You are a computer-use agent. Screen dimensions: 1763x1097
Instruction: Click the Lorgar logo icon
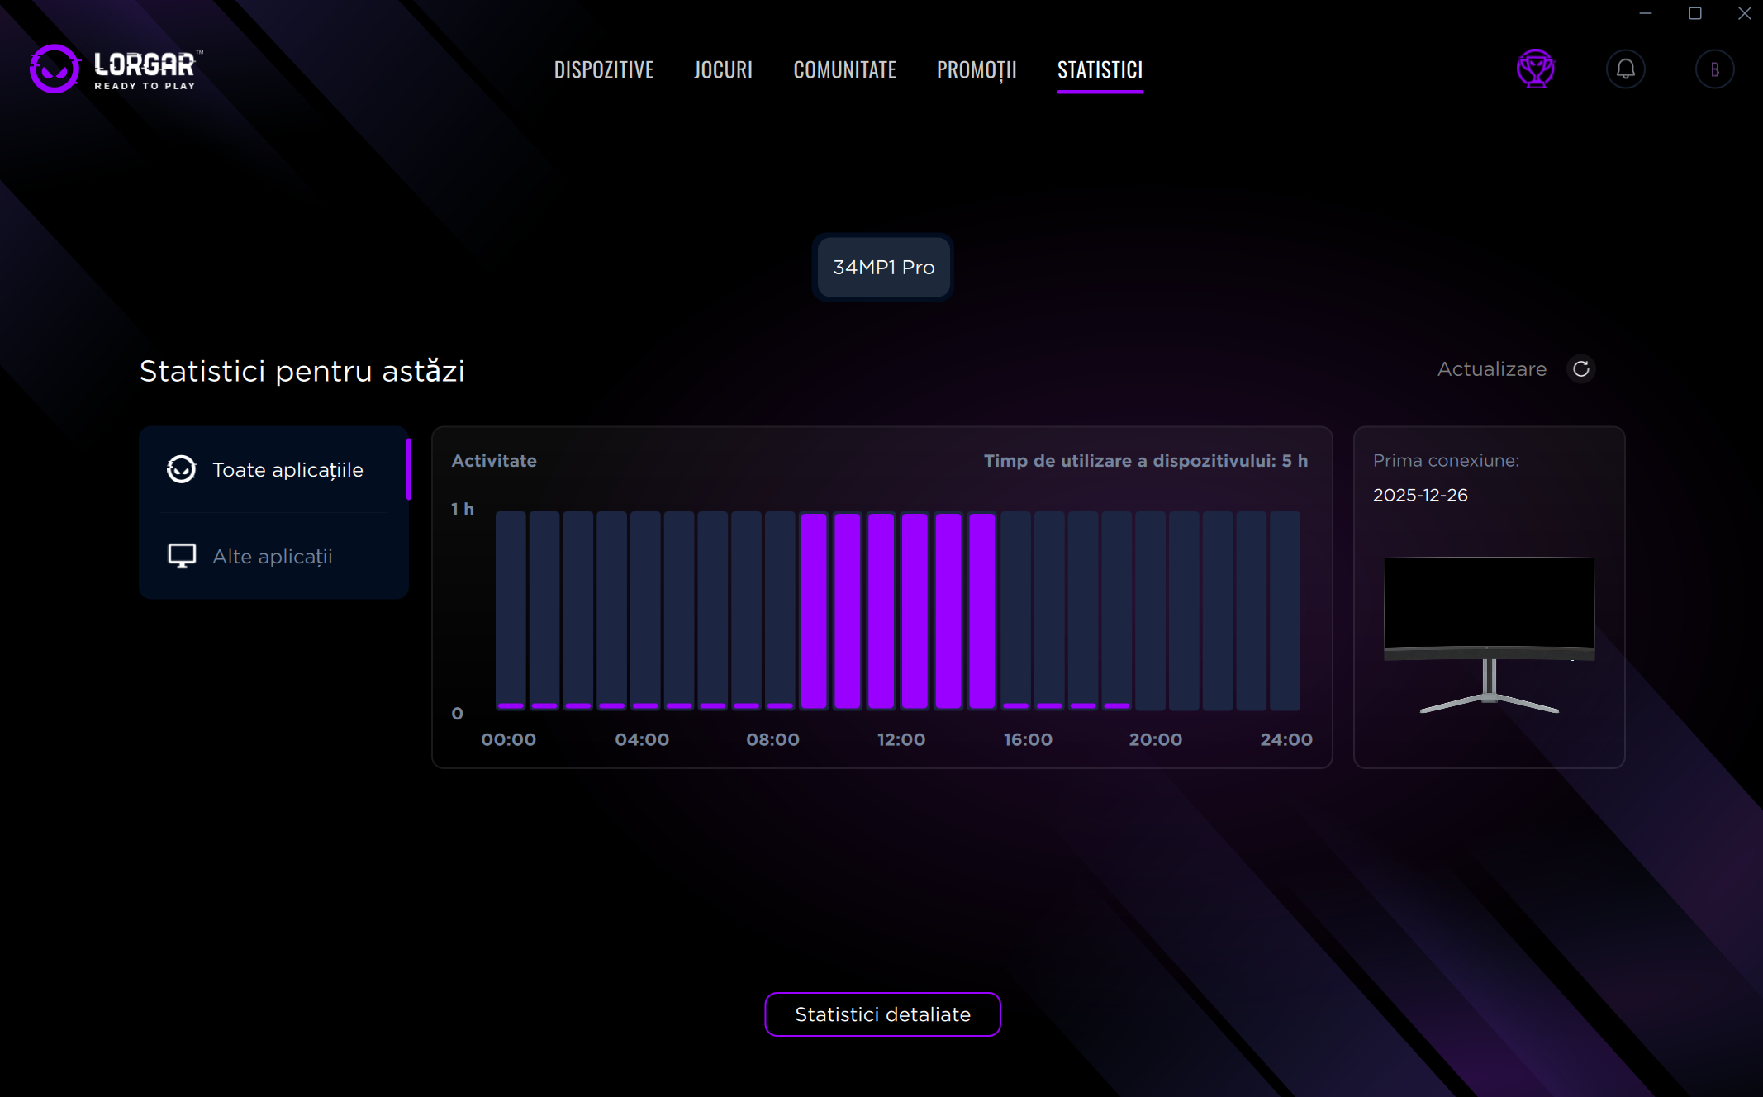point(55,69)
